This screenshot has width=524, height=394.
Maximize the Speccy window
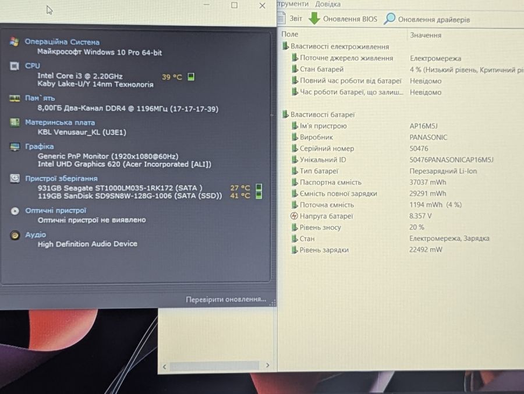[x=234, y=5]
